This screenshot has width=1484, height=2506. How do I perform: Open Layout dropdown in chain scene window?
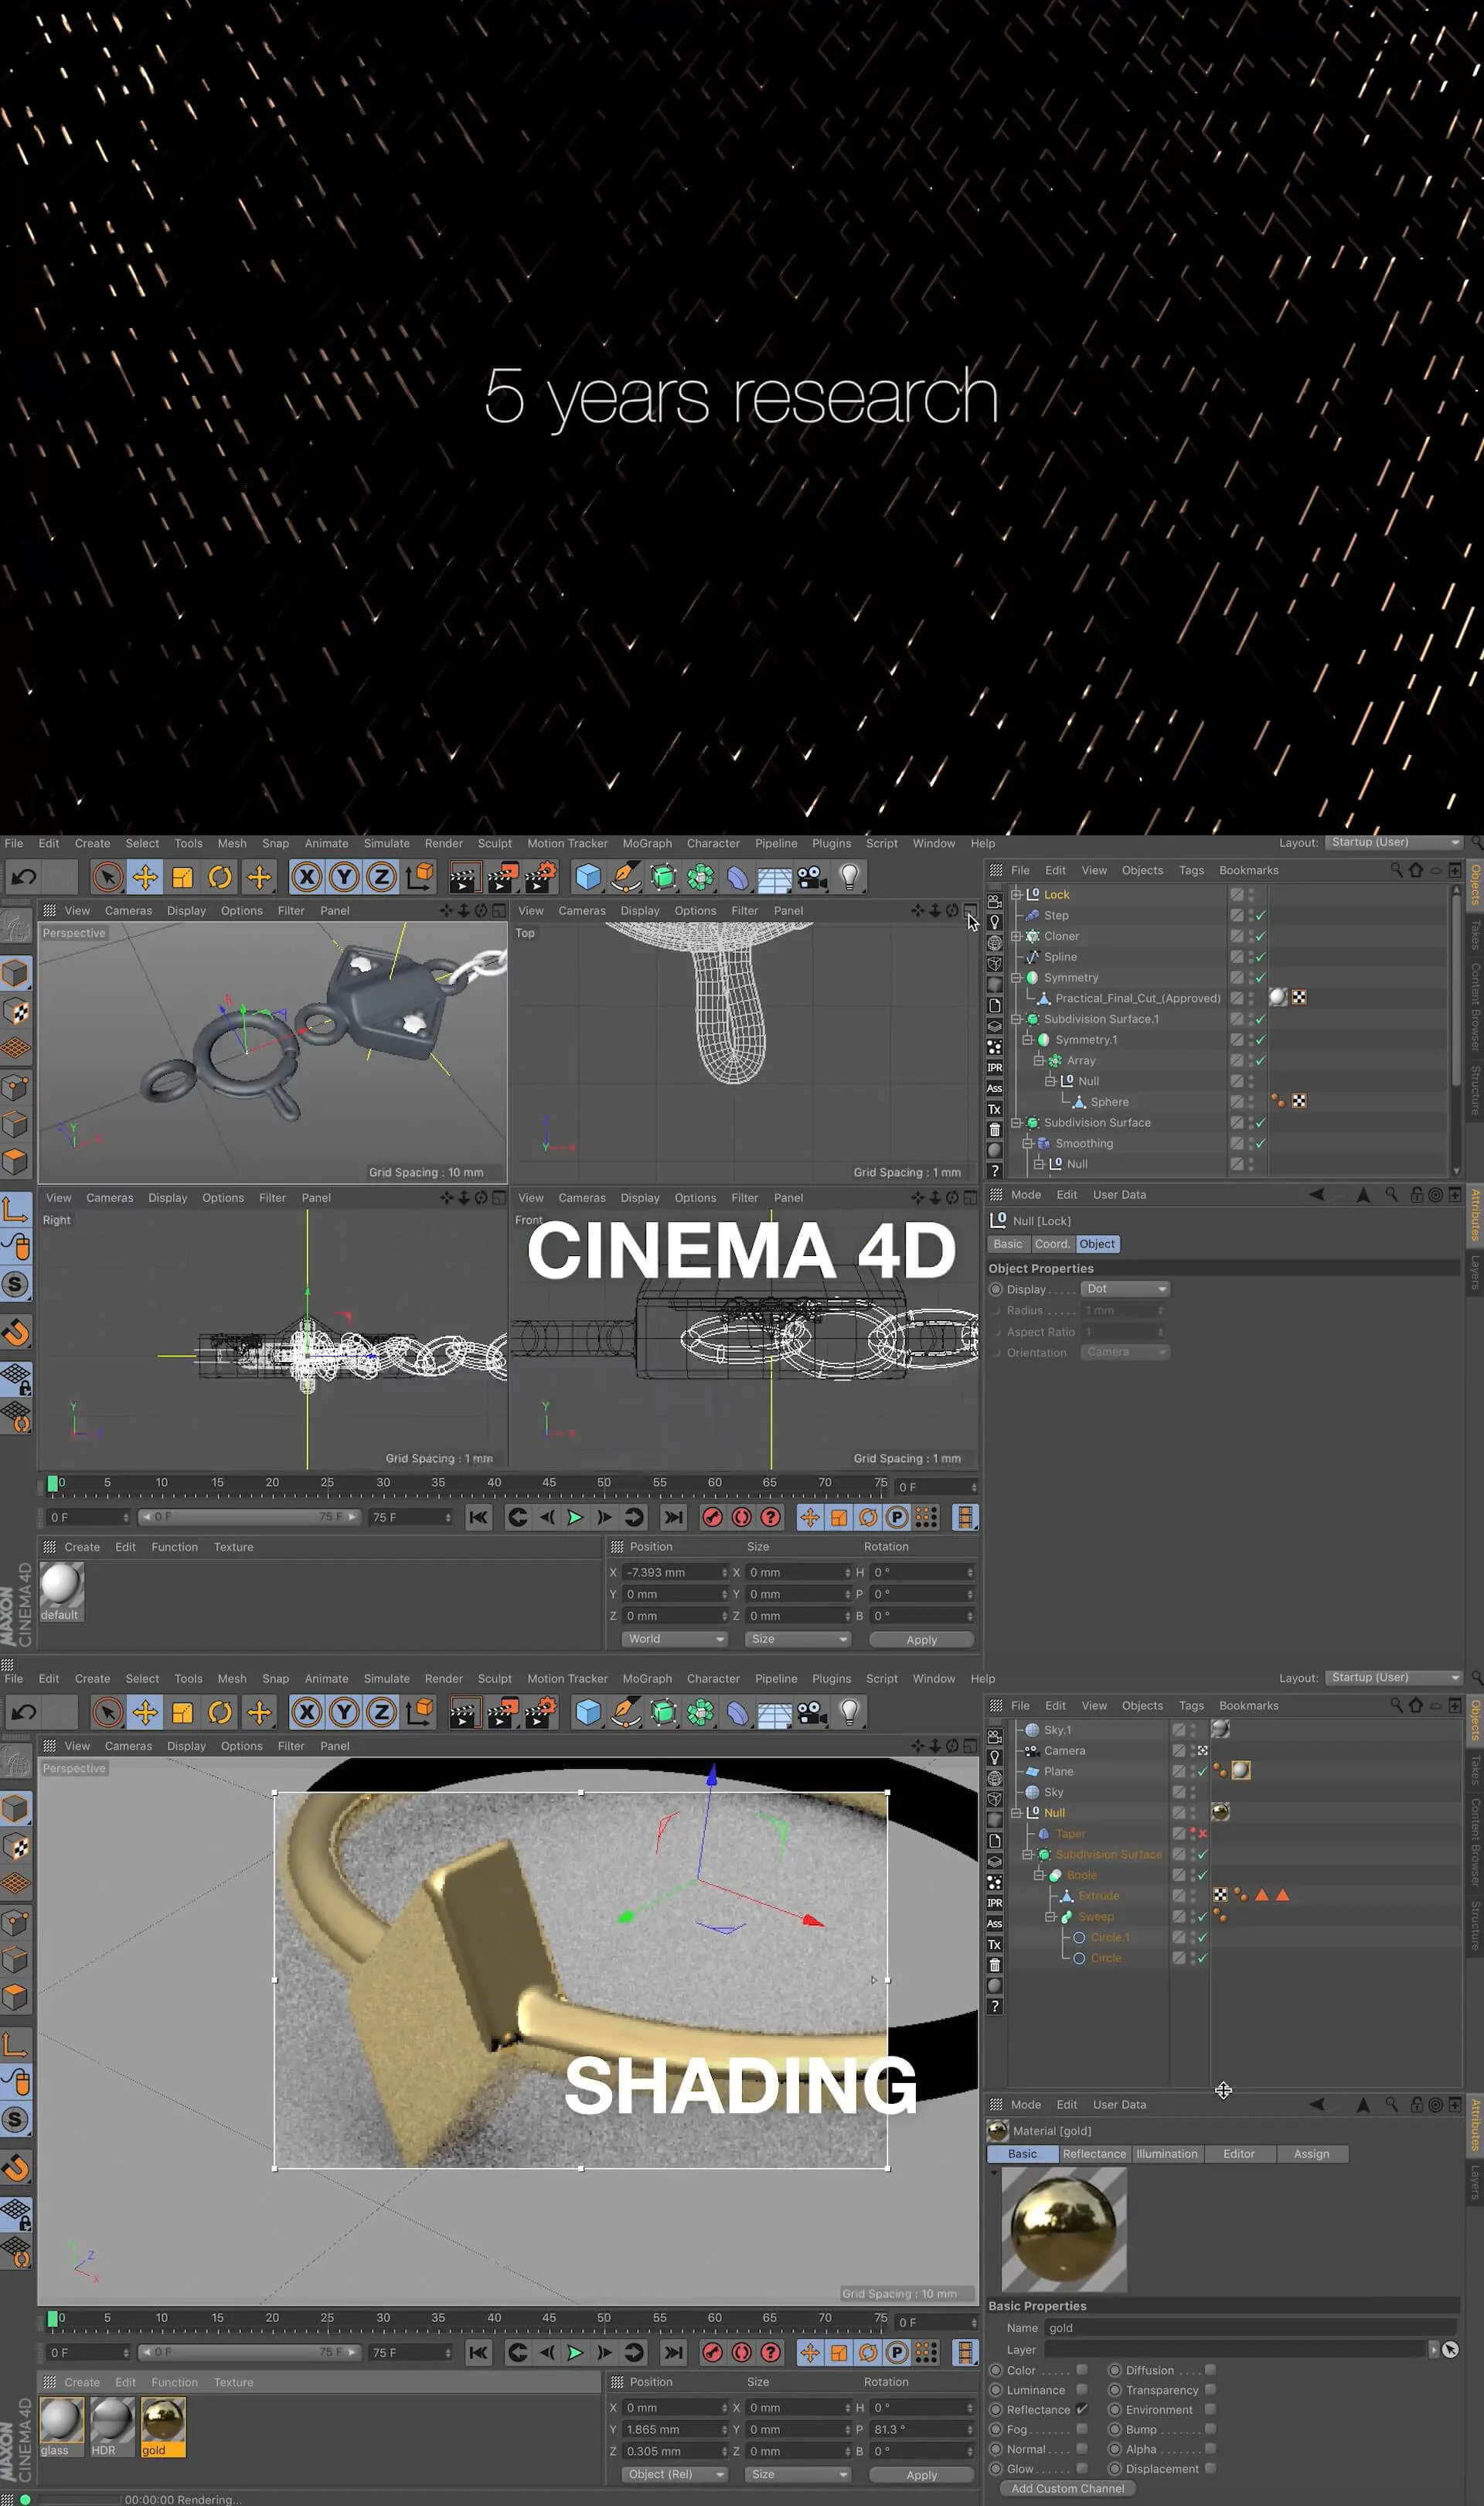point(1394,842)
